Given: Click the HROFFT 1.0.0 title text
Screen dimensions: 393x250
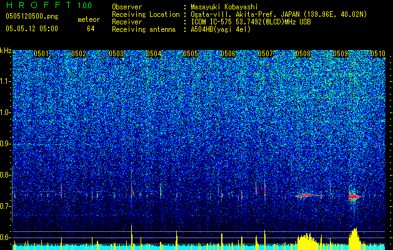Looking at the screenshot, I should coord(49,5).
